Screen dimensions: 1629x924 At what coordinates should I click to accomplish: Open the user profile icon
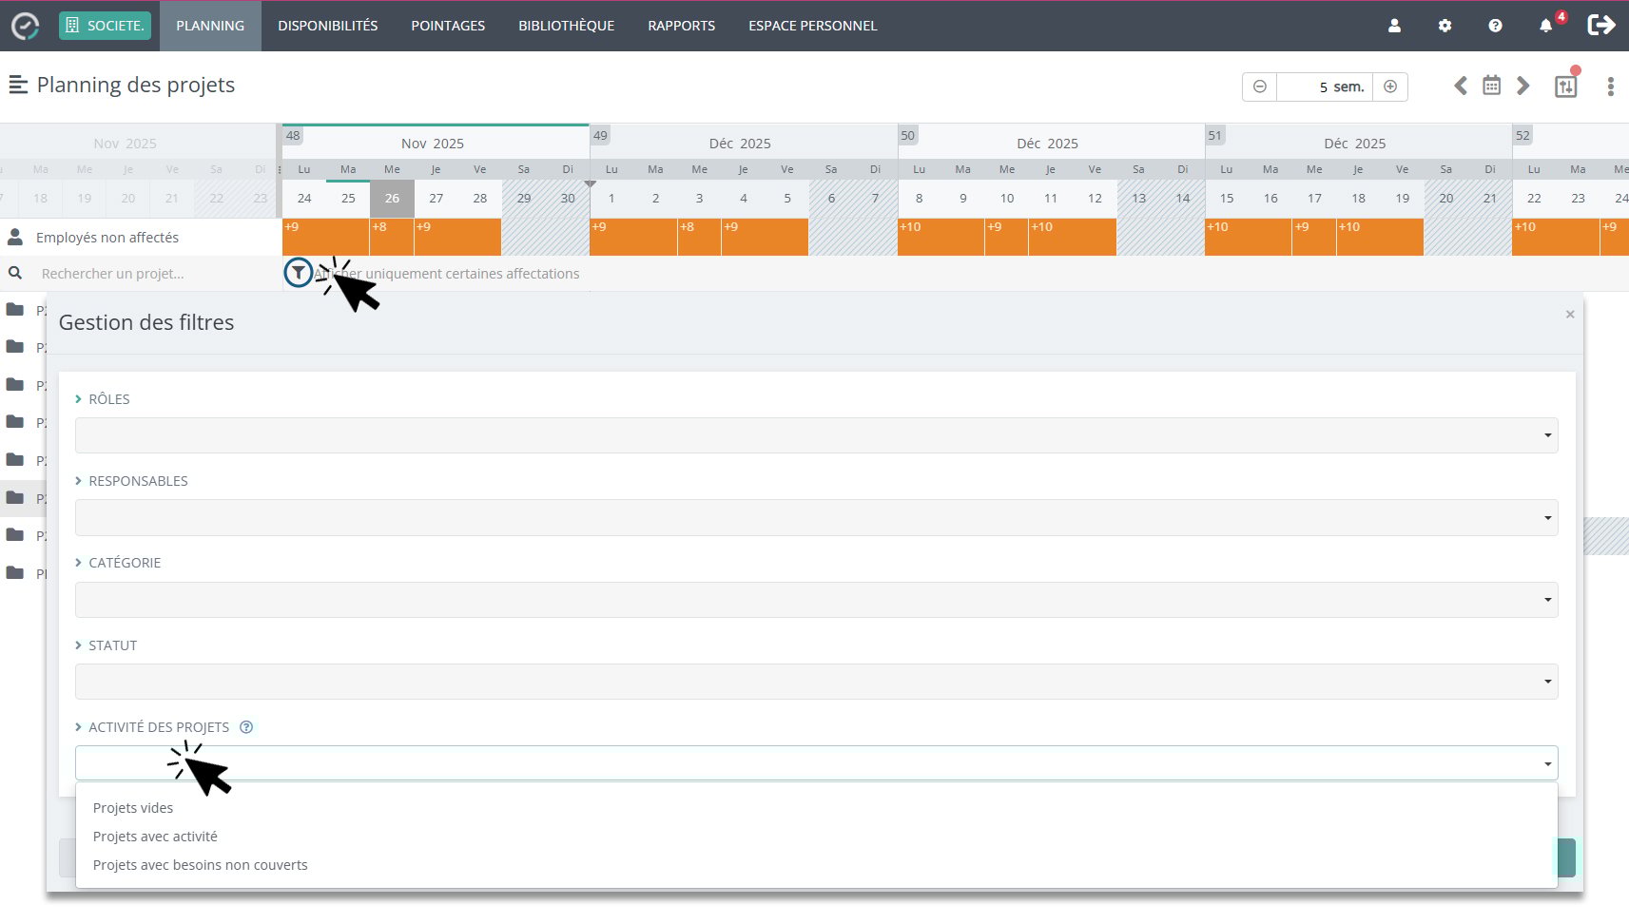tap(1394, 27)
